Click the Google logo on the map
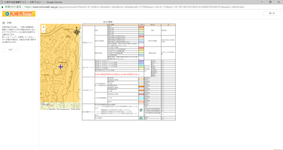Image resolution: width=283 pixels, height=150 pixels. [45, 104]
